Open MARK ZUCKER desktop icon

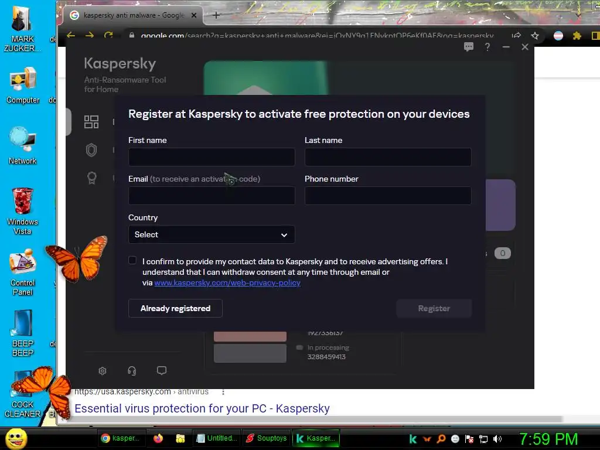(x=23, y=28)
